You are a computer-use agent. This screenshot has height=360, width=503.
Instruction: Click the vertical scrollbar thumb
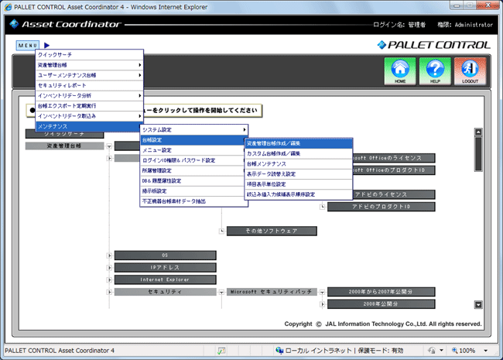(x=478, y=154)
